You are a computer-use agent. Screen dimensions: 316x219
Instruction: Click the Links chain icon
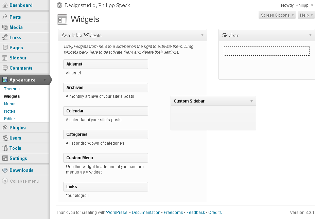coord(5,37)
